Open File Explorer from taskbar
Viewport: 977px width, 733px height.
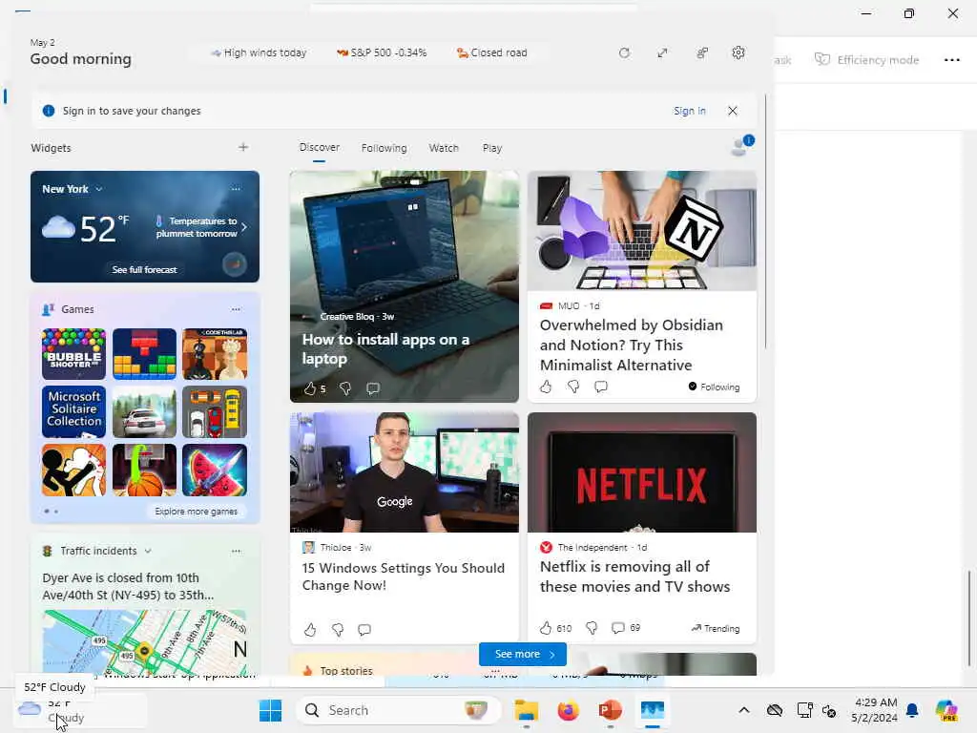(x=527, y=710)
